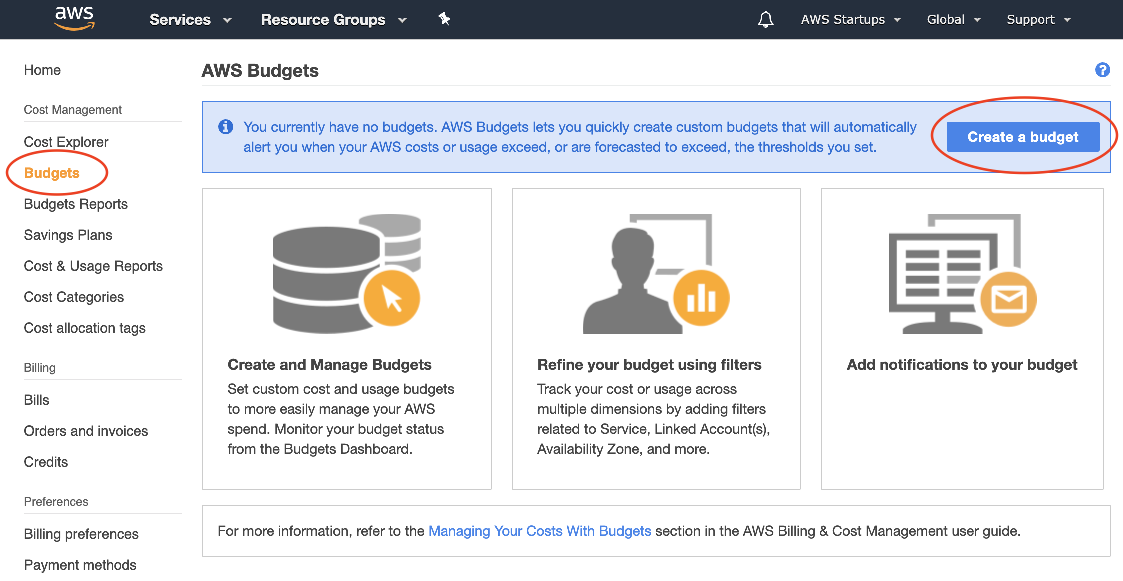Open the notifications bell icon
The height and width of the screenshot is (581, 1123).
click(x=765, y=19)
